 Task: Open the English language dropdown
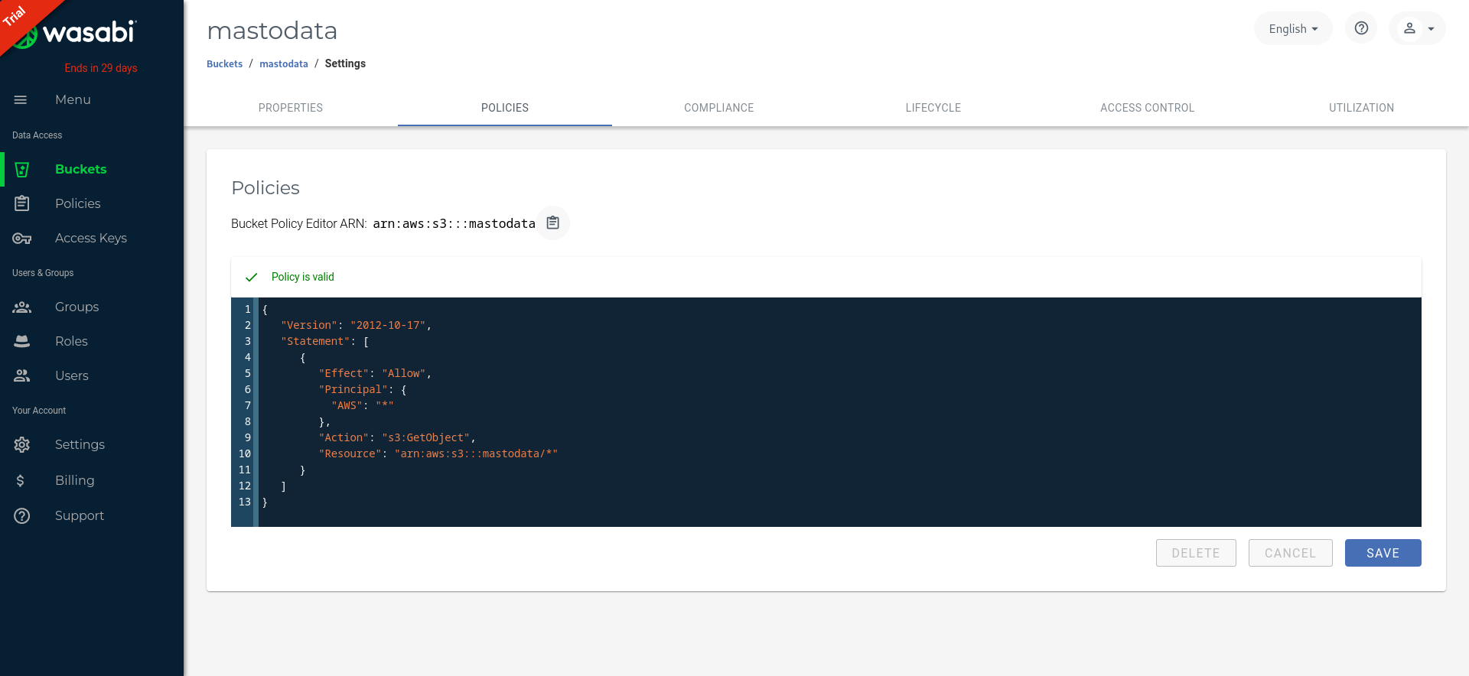(1293, 28)
